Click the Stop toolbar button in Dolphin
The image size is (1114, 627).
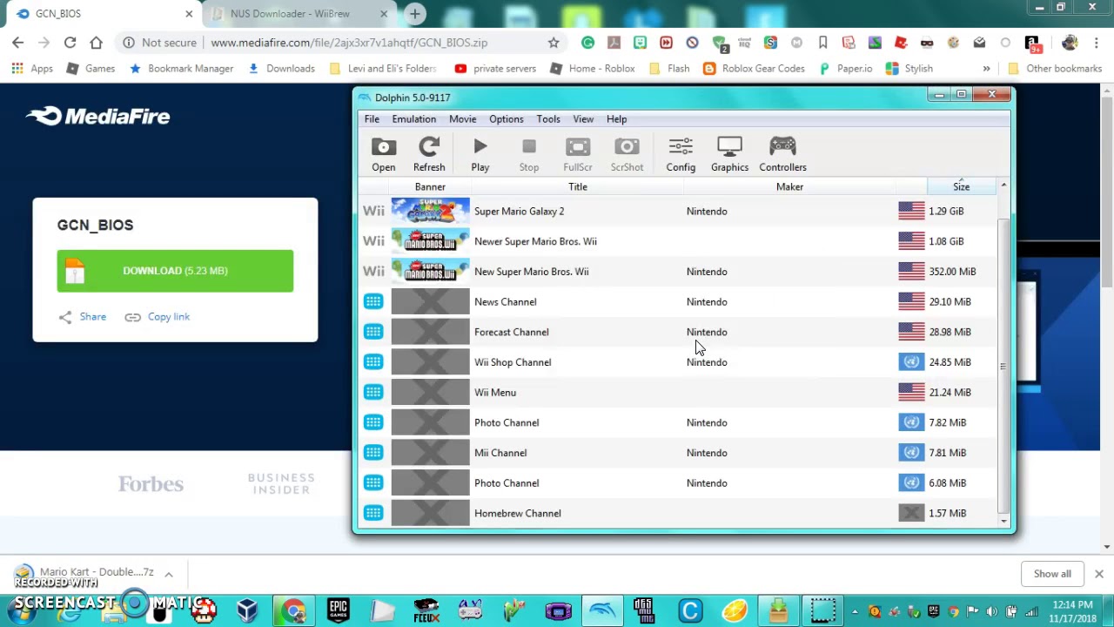click(x=529, y=154)
